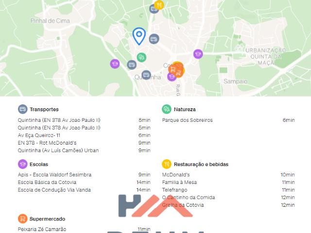Click the 6min time for Av Eça Queiroz
Screen dimensions: 311x233
(144, 135)
